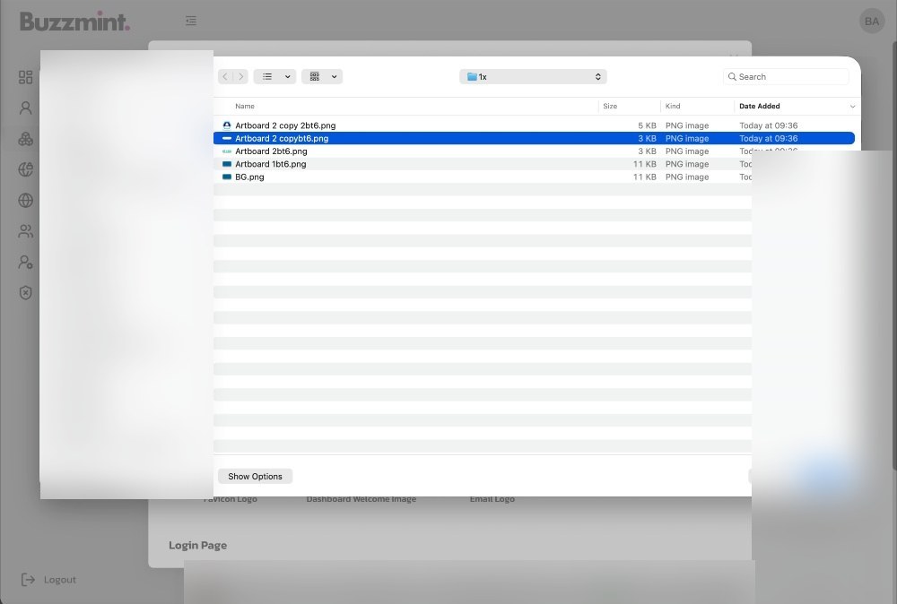Toggle Date Added sort direction arrow
The width and height of the screenshot is (897, 604).
coord(852,107)
